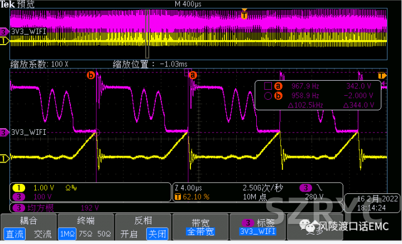Viewport: 402px width, 244px height.
Task: Select cursor a marker on the waveform
Action: click(194, 75)
